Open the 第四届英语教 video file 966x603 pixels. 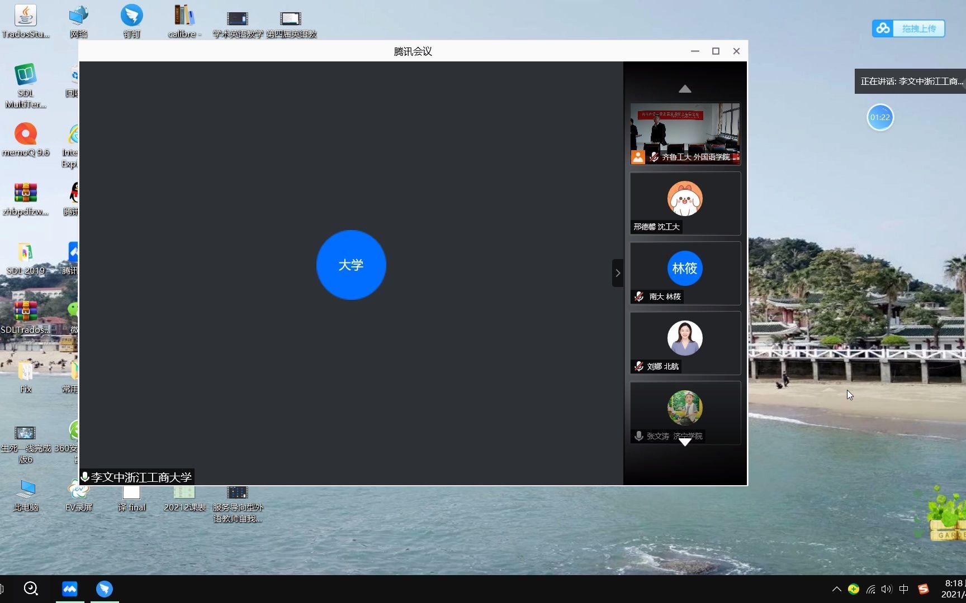(x=291, y=25)
